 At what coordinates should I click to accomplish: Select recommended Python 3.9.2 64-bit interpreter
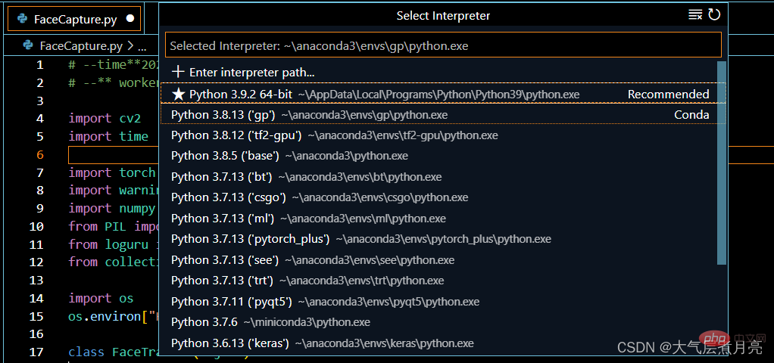point(375,95)
